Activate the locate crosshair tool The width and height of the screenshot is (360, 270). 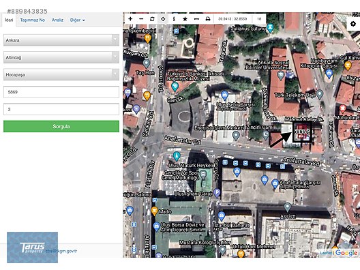[x=163, y=19]
